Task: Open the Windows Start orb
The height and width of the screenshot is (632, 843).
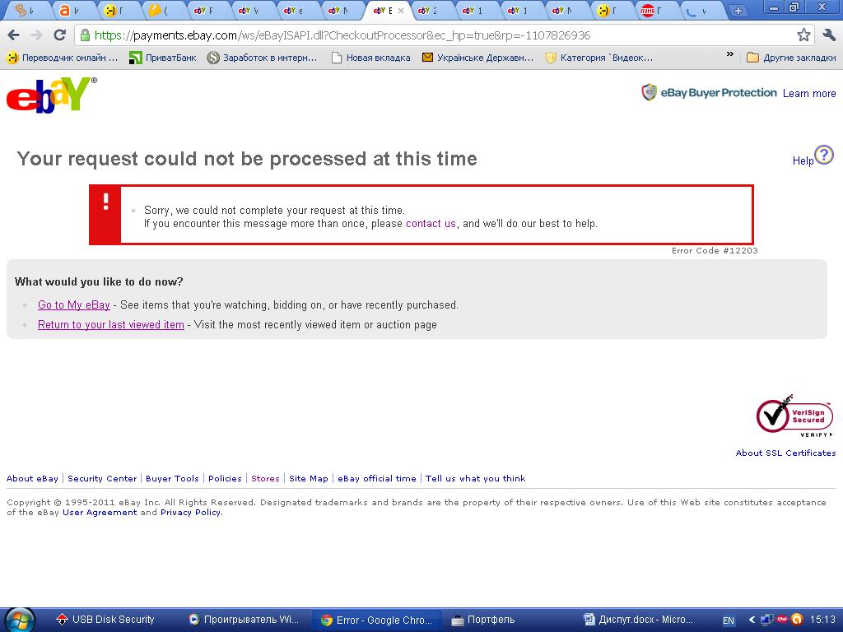Action: 20,620
